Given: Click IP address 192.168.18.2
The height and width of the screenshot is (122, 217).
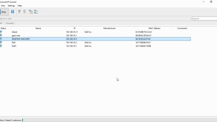Looking at the screenshot, I should coord(71,42).
